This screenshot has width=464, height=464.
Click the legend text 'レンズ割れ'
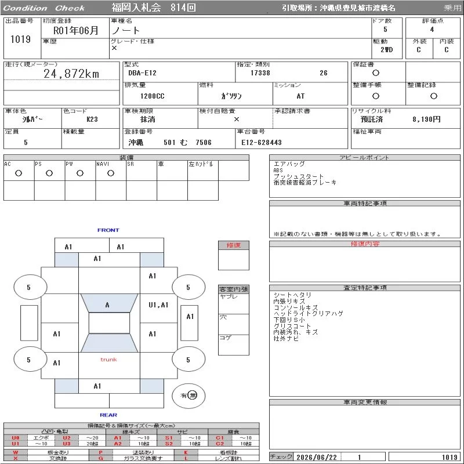coord(229,458)
